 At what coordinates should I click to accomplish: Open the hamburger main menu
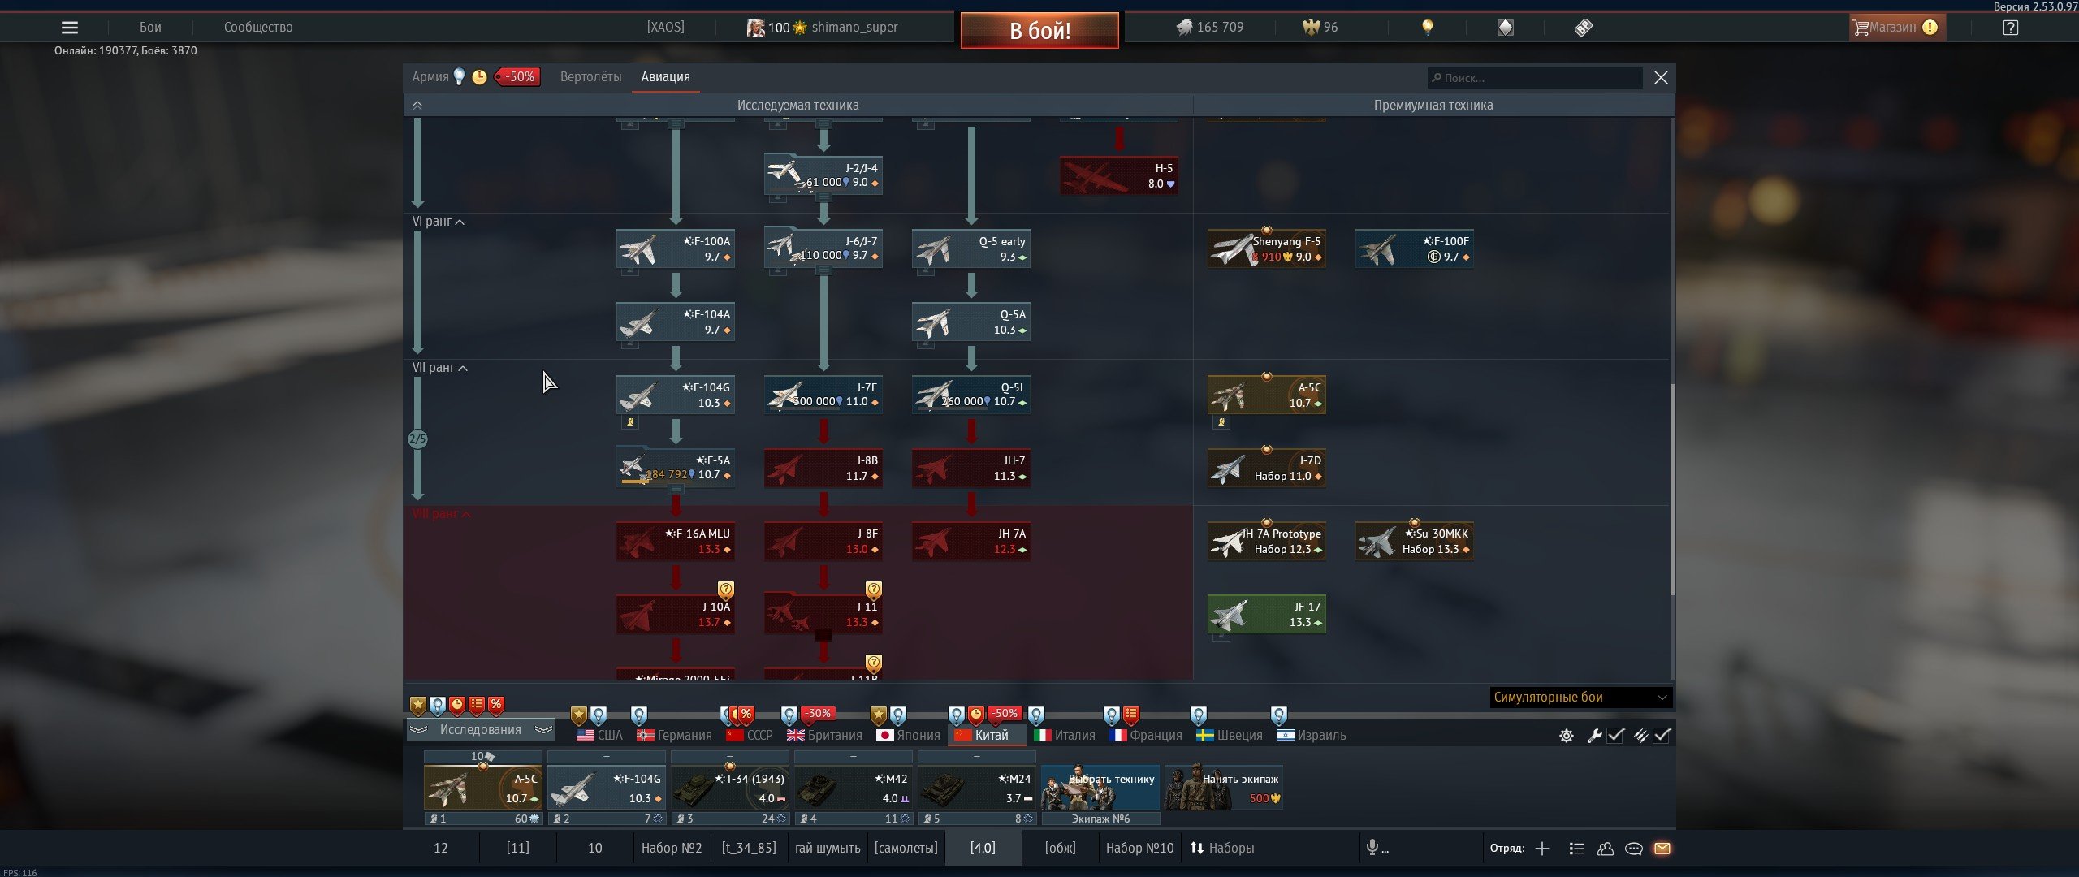[x=70, y=28]
